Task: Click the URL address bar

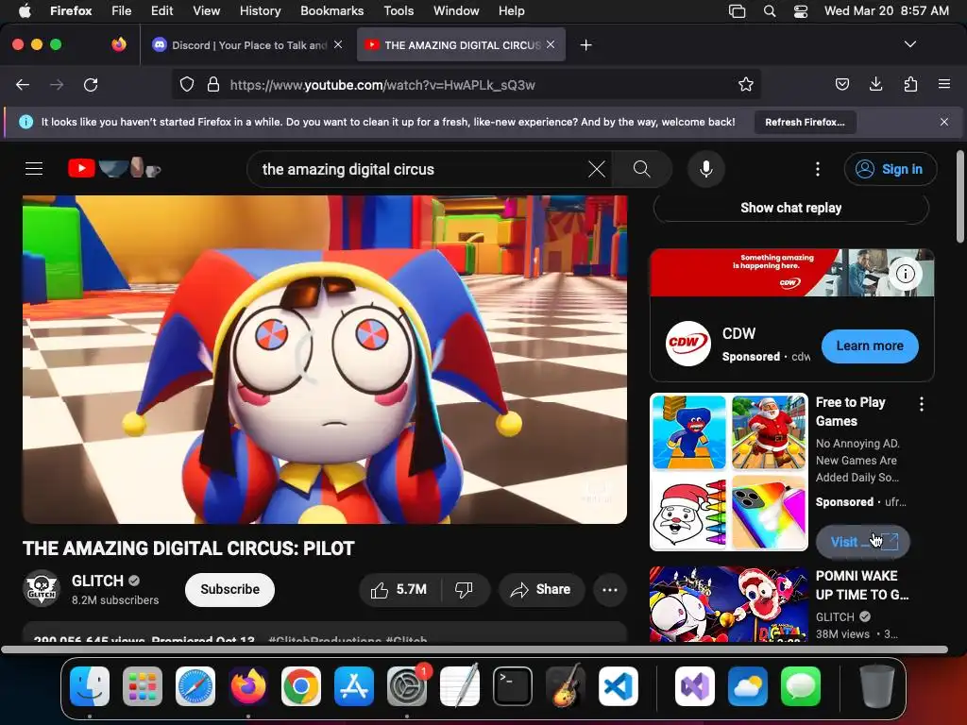Action: tap(466, 84)
